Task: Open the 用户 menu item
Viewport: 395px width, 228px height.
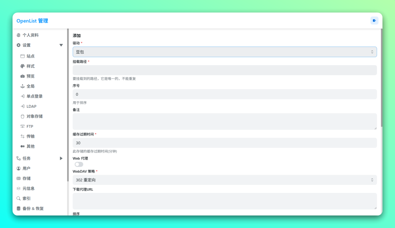Action: 26,168
